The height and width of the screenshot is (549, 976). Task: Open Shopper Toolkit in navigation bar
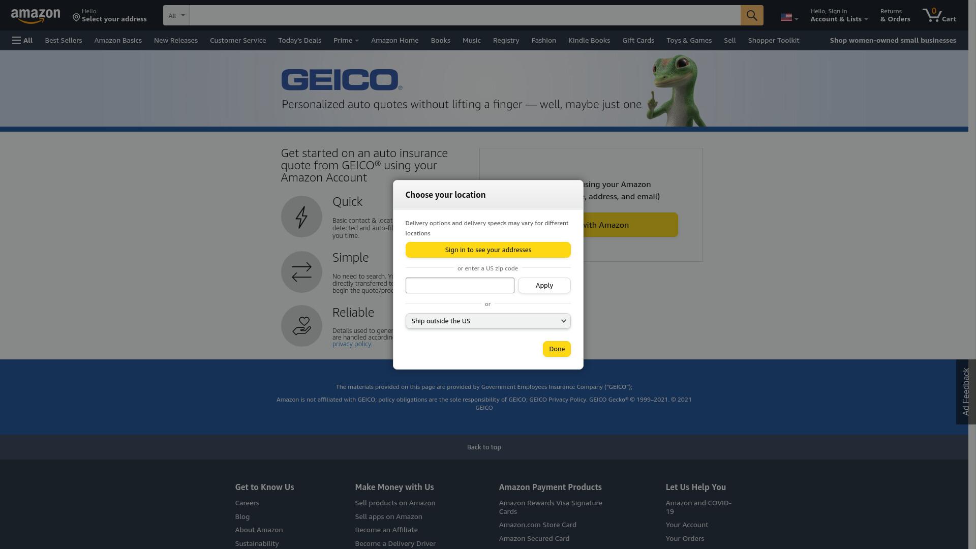(x=774, y=40)
